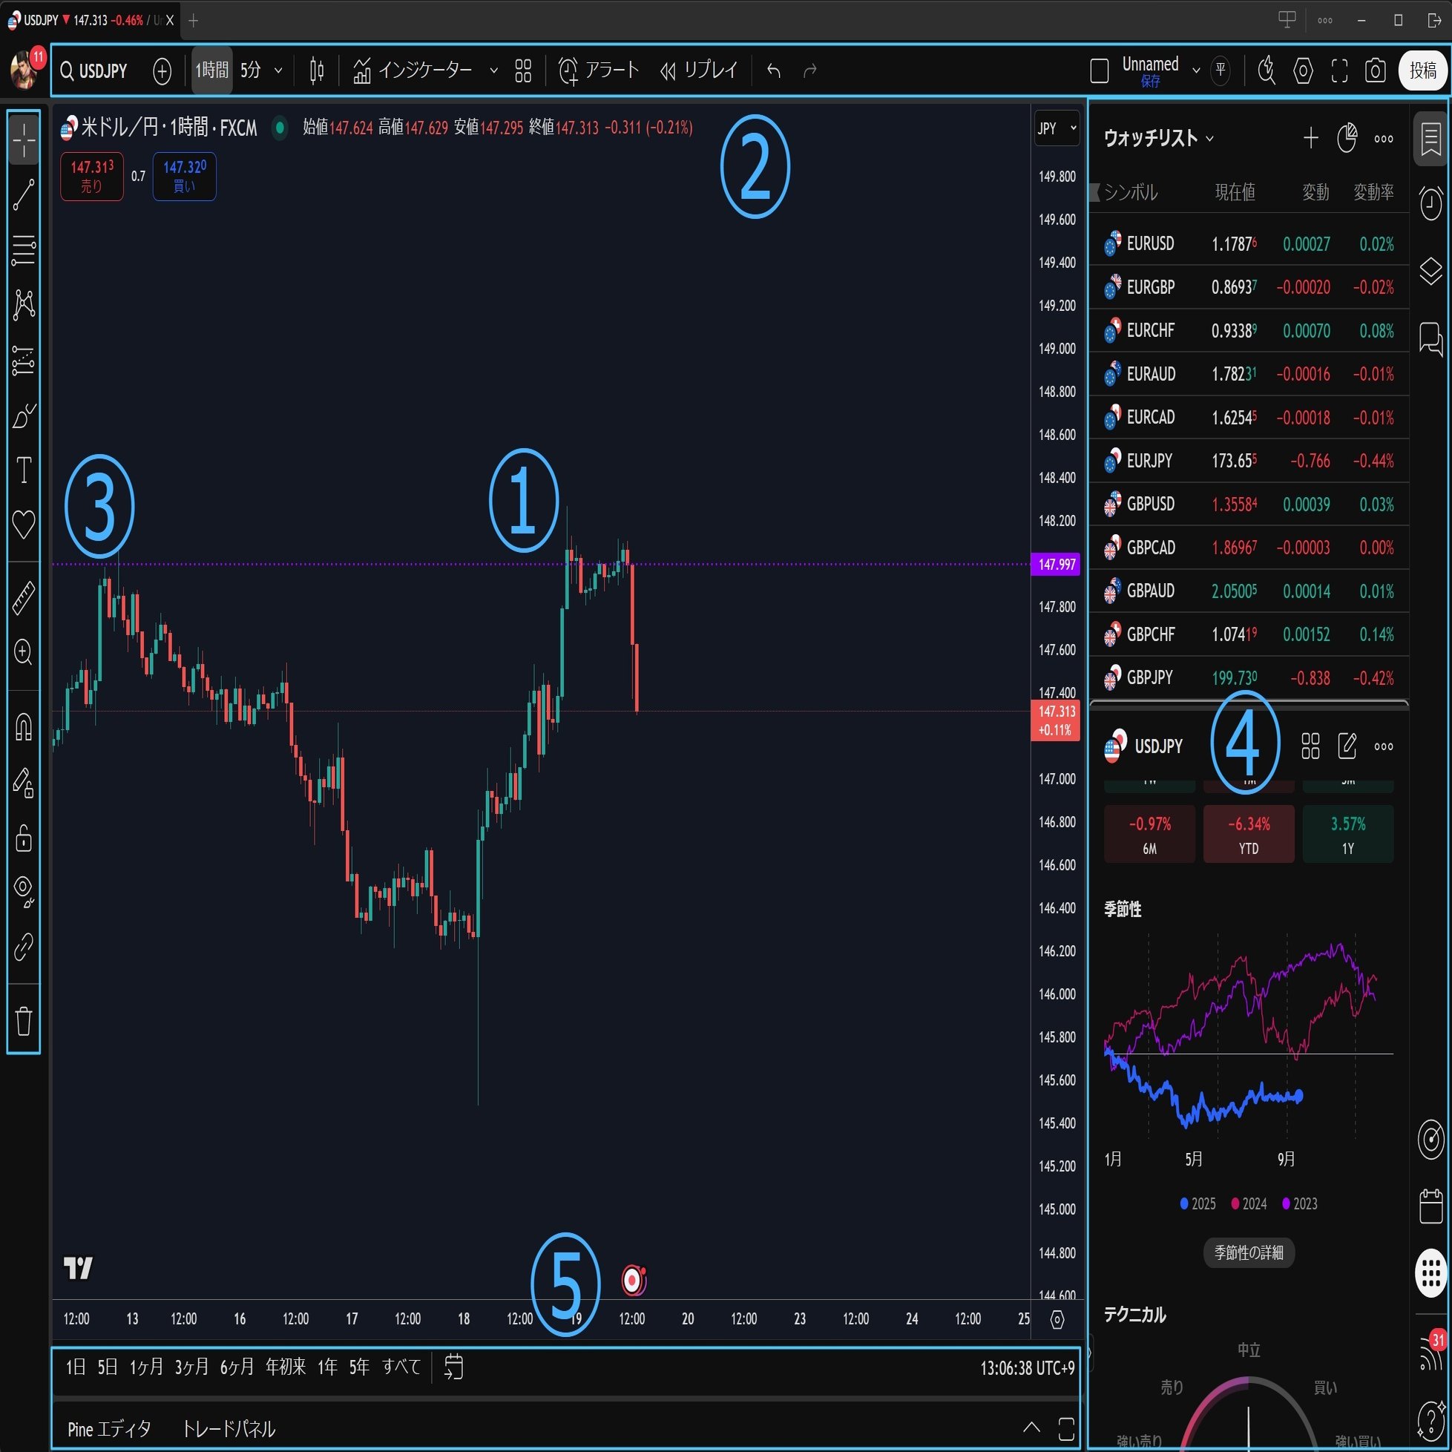Open the emoji drawing tool

tap(23, 525)
